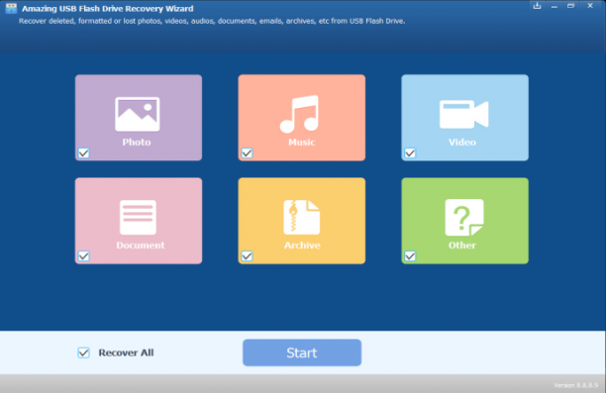
Task: Uncheck the Photo checkbox
Action: click(x=84, y=153)
